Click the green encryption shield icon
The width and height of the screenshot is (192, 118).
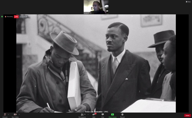tap(2, 17)
